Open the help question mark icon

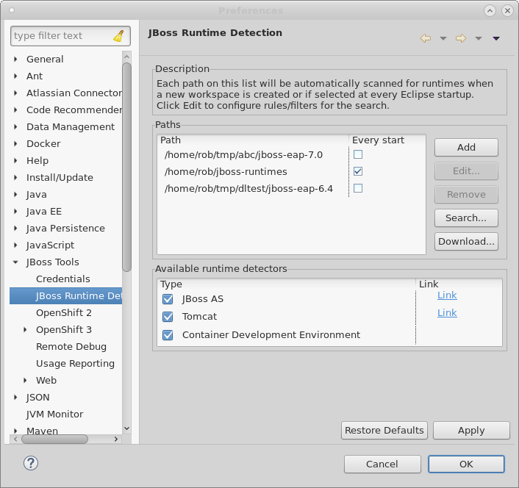click(31, 463)
